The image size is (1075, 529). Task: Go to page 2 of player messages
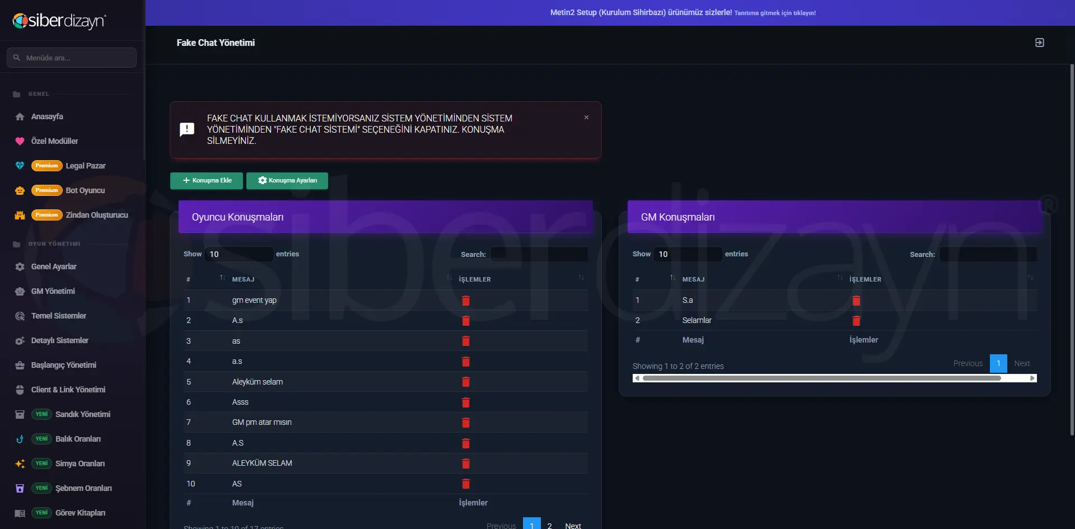pos(550,525)
